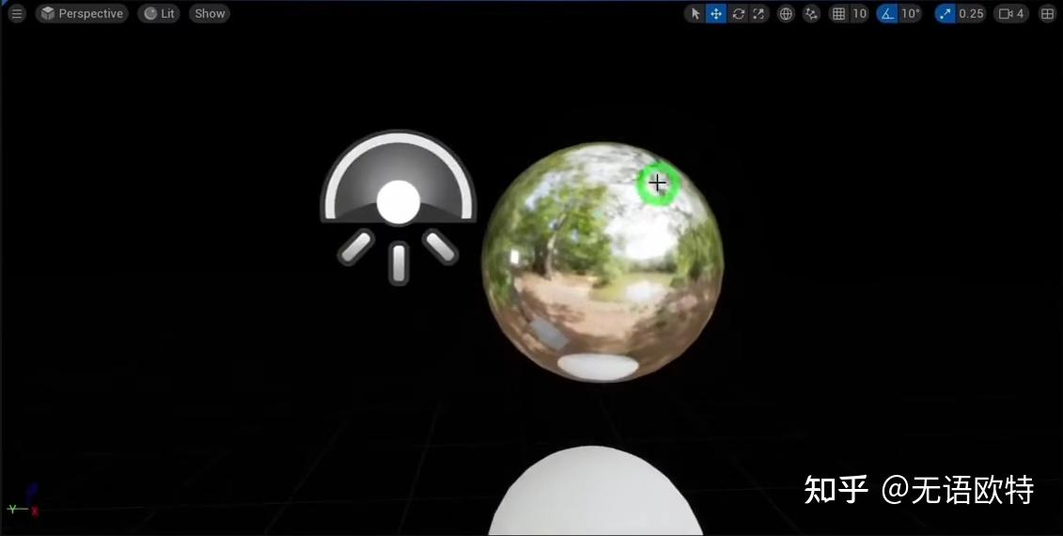The height and width of the screenshot is (536, 1063).
Task: Toggle scale snapping
Action: [945, 13]
